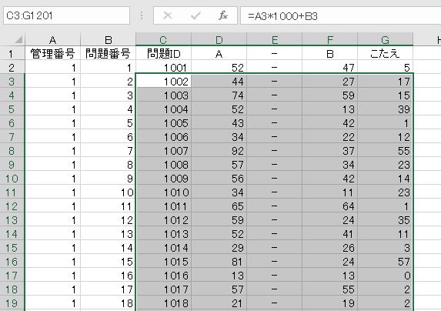This screenshot has width=441, height=311.
Task: Click cell with 1012
Action: (x=163, y=220)
